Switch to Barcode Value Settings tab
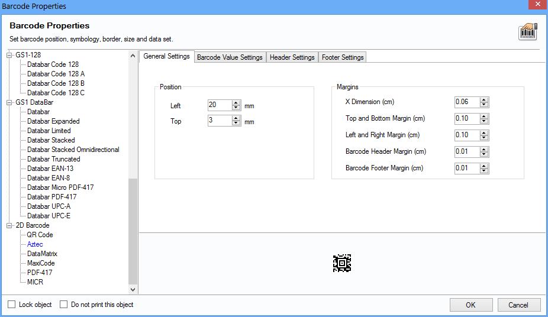548x317 pixels. [230, 57]
